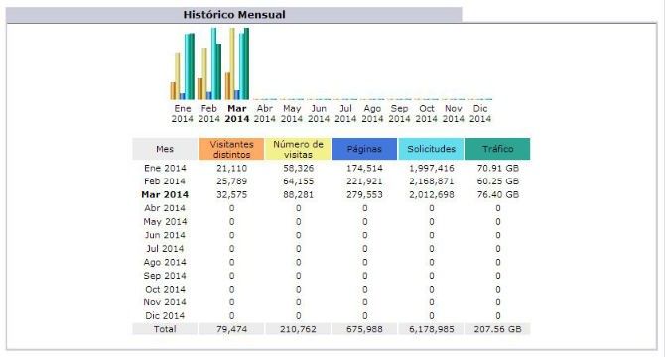Click the Histórico Mensual title bar
This screenshot has height=357, width=665.
tap(234, 15)
